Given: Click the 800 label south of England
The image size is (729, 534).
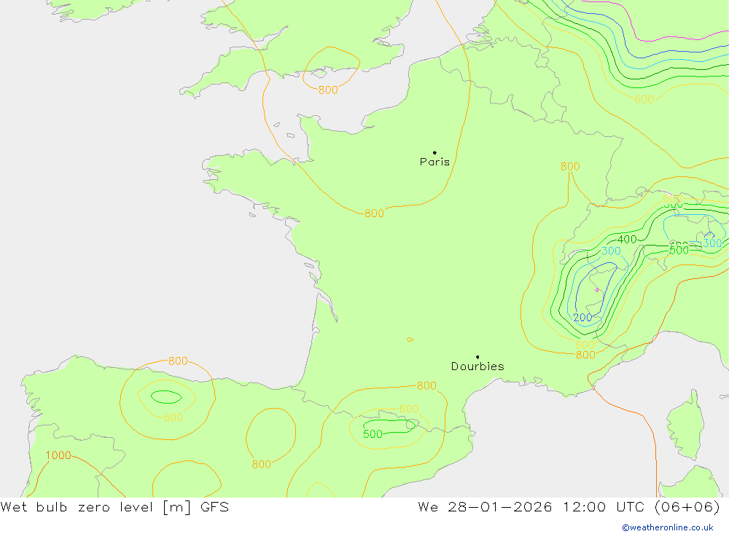Looking at the screenshot, I should [x=328, y=90].
